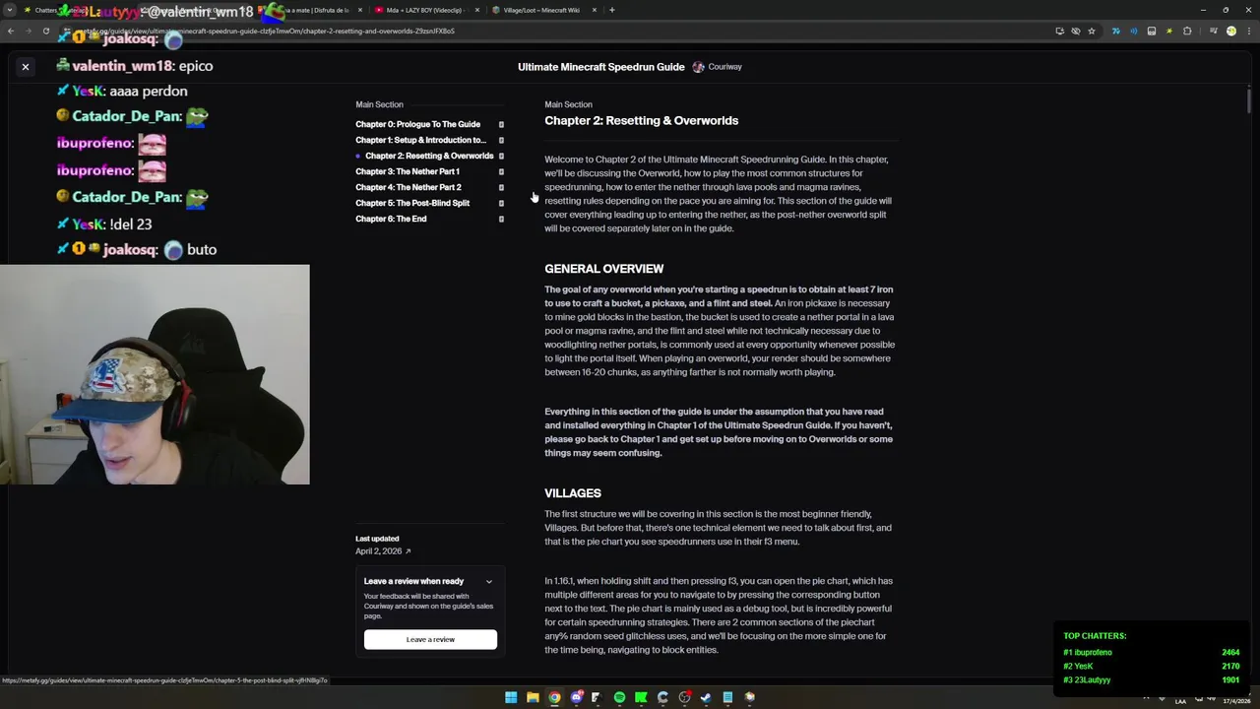Open File Explorer from the taskbar
This screenshot has width=1260, height=709.
pos(533,697)
